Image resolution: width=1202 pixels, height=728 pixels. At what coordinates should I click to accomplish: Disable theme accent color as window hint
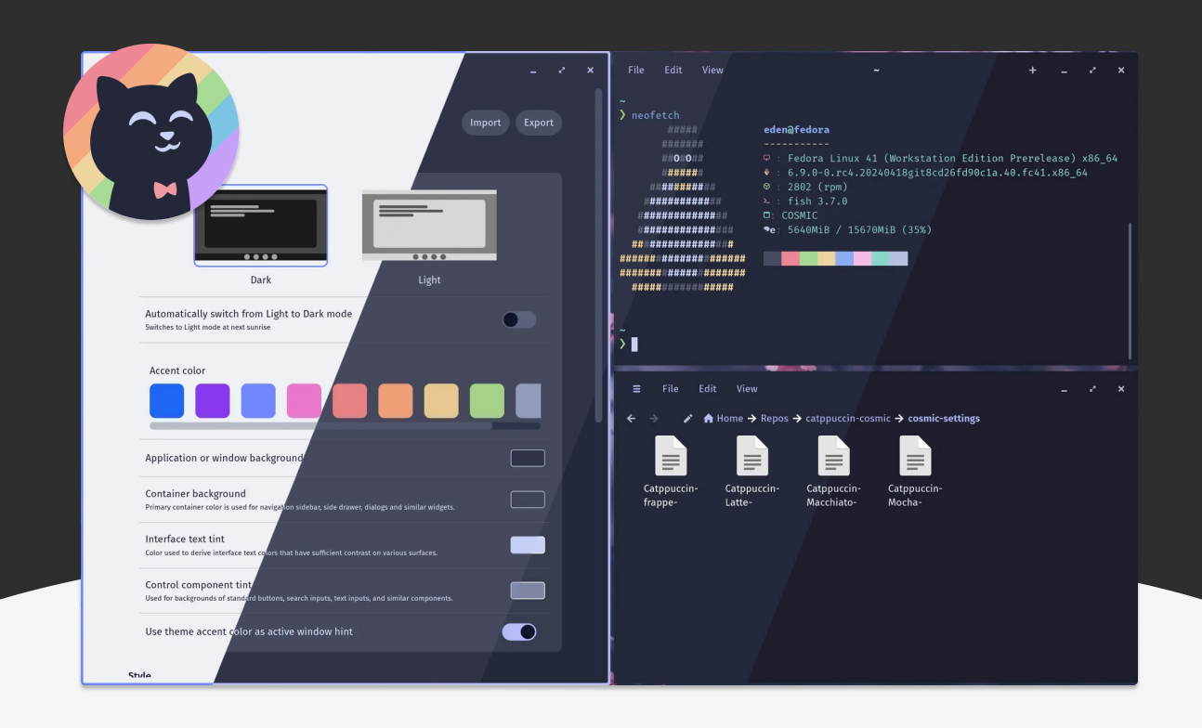(x=518, y=631)
